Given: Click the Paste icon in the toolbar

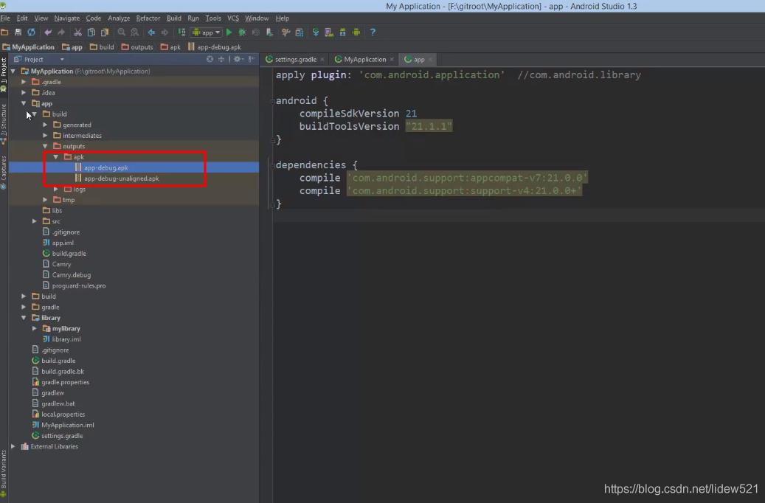Looking at the screenshot, I should 103,32.
